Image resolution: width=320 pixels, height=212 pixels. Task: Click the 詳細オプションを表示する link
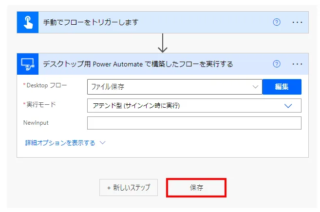[60, 143]
